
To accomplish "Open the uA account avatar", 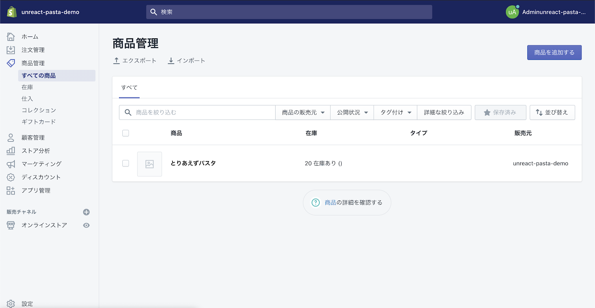I will pyautogui.click(x=512, y=12).
